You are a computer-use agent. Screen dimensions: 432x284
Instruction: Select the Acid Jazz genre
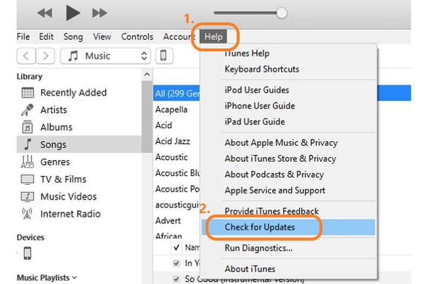coord(172,141)
